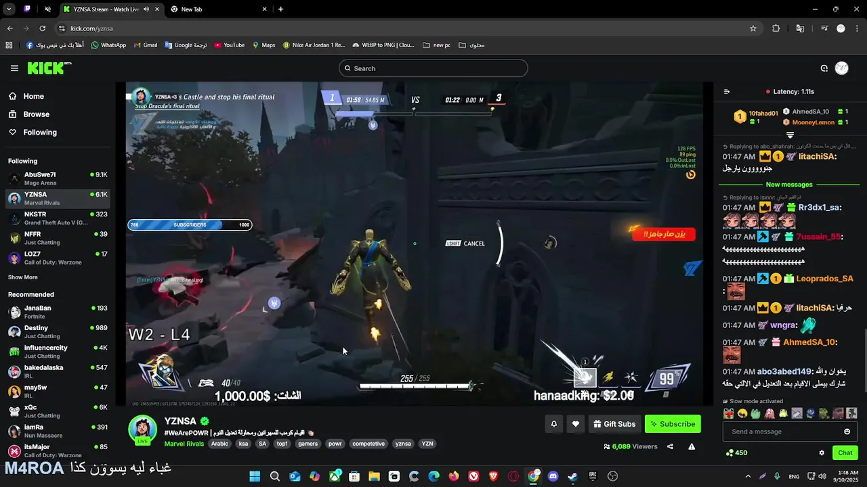The image size is (867, 487).
Task: Click the New messages banner in chat
Action: click(x=789, y=185)
